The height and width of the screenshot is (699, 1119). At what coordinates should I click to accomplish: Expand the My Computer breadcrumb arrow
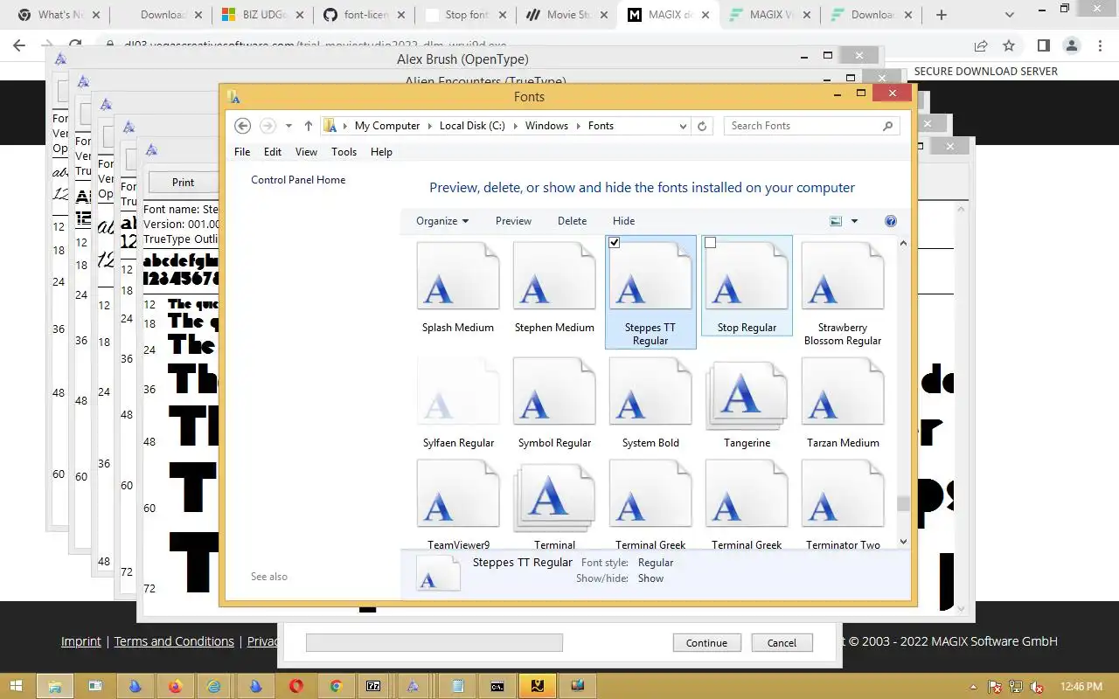(431, 126)
